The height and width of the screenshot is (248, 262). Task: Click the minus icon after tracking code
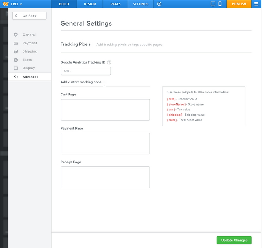(x=104, y=82)
